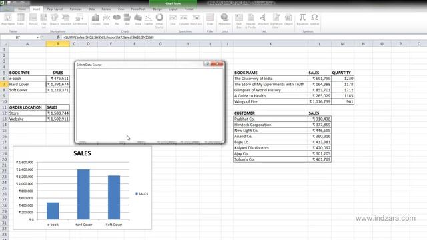Insert a SmartArt graphic
This screenshot has width=427, height=240.
click(65, 19)
